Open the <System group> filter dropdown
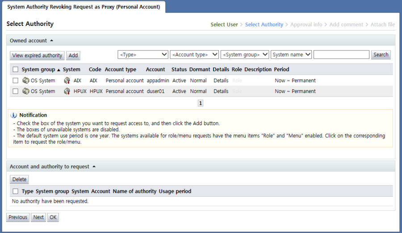The width and height of the screenshot is (402, 233). click(x=245, y=55)
